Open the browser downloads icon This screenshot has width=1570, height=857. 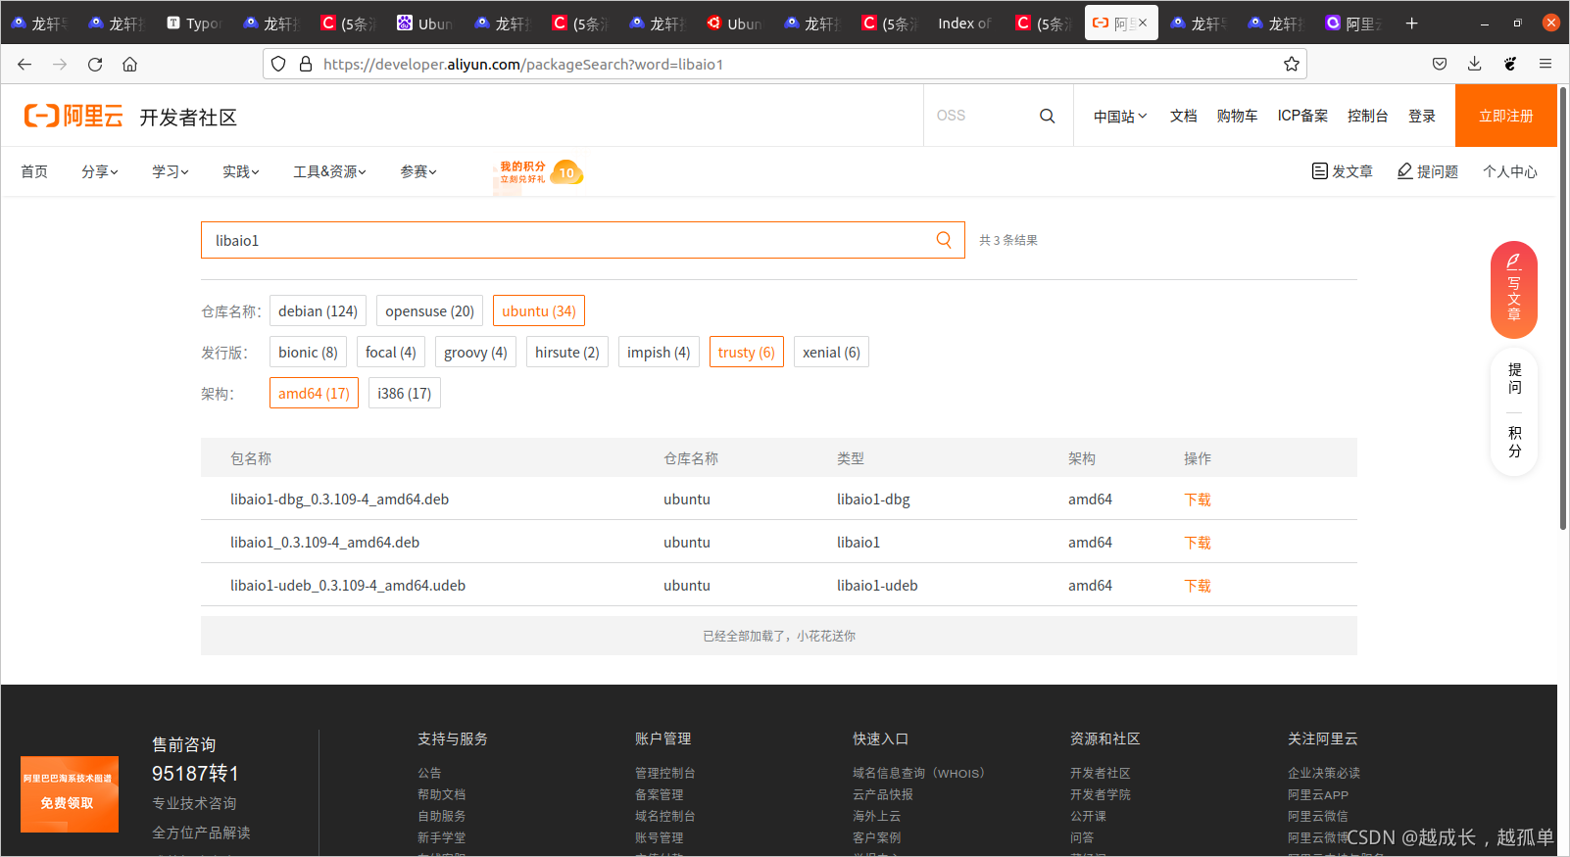click(x=1475, y=64)
